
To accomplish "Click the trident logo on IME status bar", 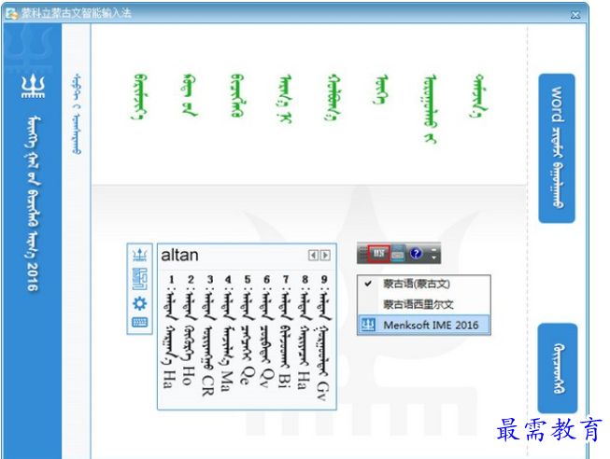I will click(140, 255).
